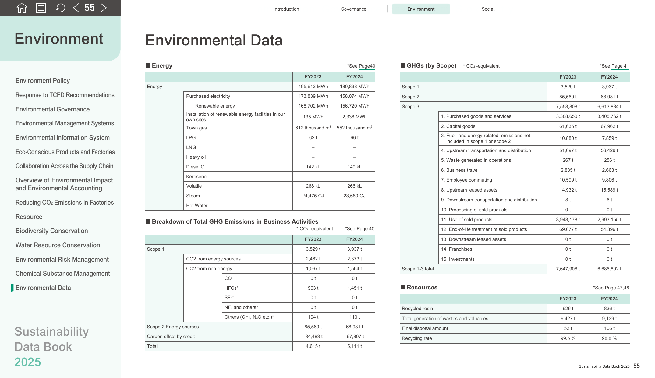The width and height of the screenshot is (655, 378).
Task: Open Water Resource Conservation
Action: tap(58, 245)
